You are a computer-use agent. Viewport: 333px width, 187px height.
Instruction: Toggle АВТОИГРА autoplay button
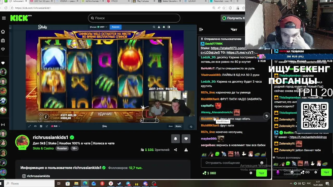pyautogui.click(x=150, y=121)
